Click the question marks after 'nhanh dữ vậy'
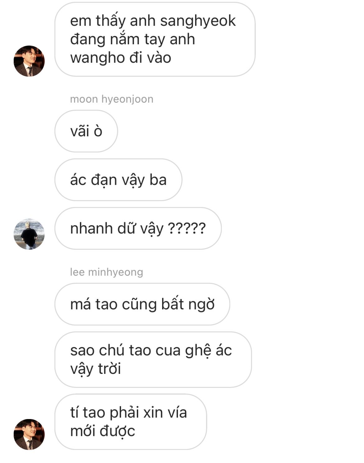Viewport: 364px width, 463px height. coord(187,228)
